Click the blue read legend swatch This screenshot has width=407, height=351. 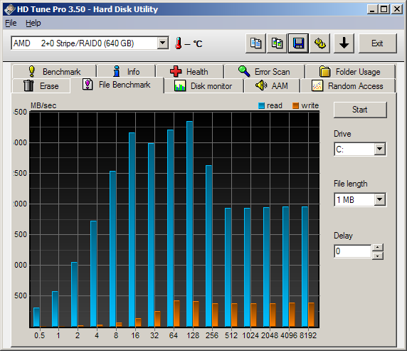[x=261, y=105]
